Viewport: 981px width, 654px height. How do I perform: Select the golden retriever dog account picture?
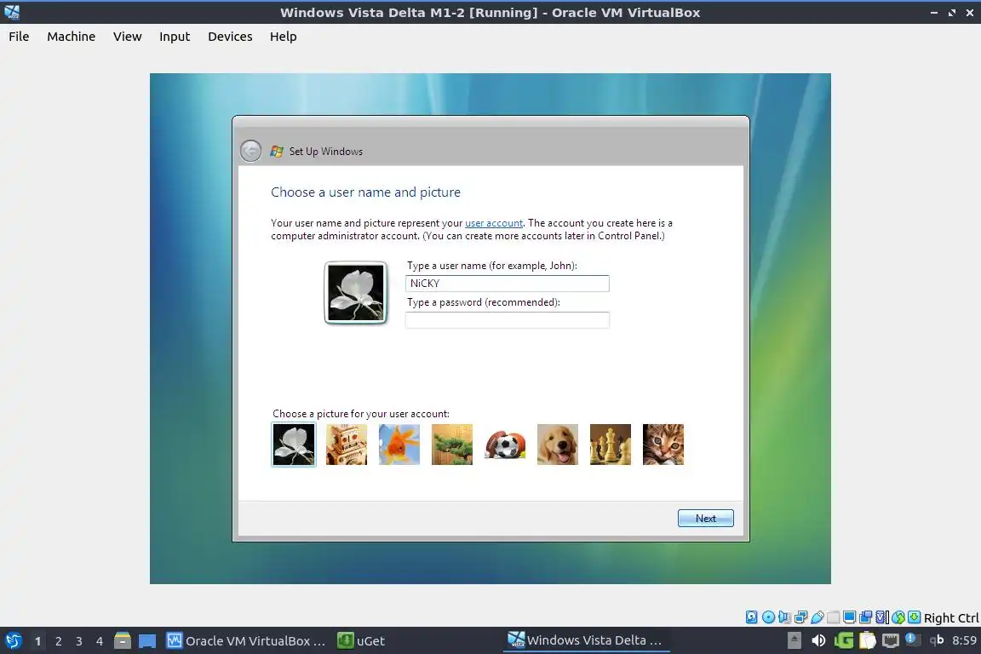(558, 445)
